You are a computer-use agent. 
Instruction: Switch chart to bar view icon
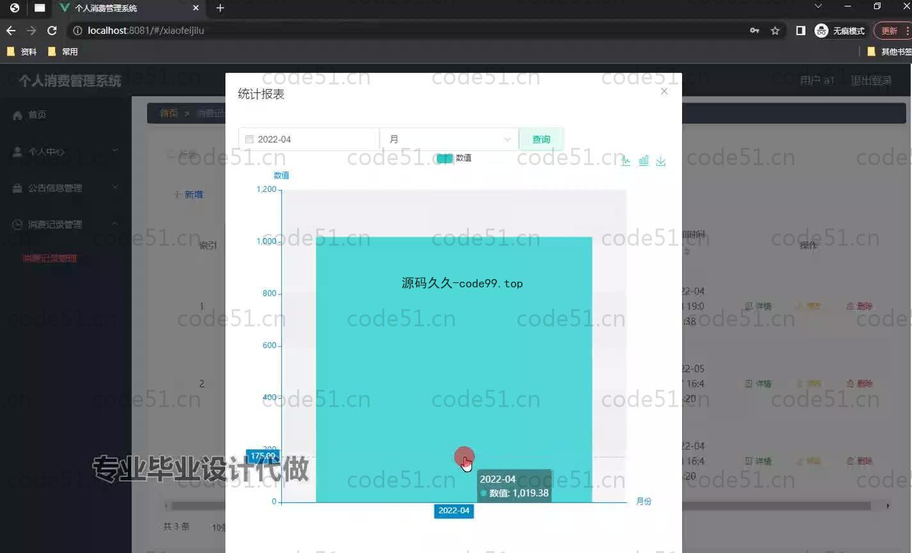(644, 161)
